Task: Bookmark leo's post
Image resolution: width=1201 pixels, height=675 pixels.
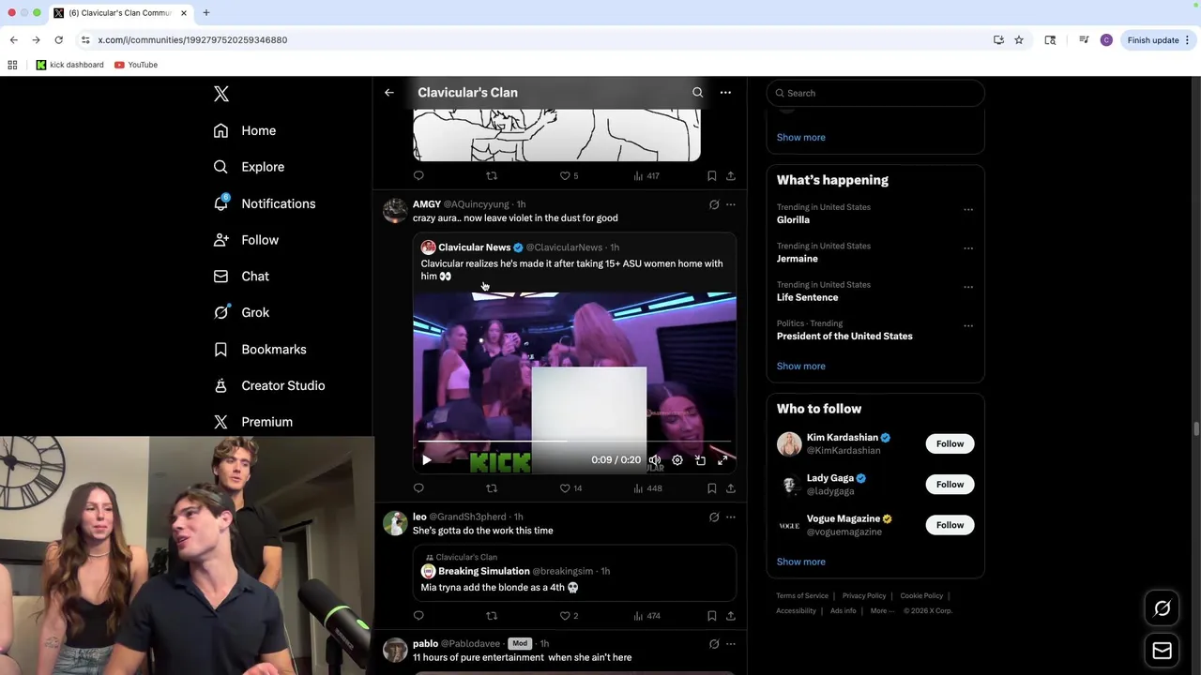Action: (711, 616)
